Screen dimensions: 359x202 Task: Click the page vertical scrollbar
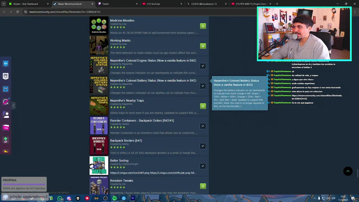click(358, 173)
